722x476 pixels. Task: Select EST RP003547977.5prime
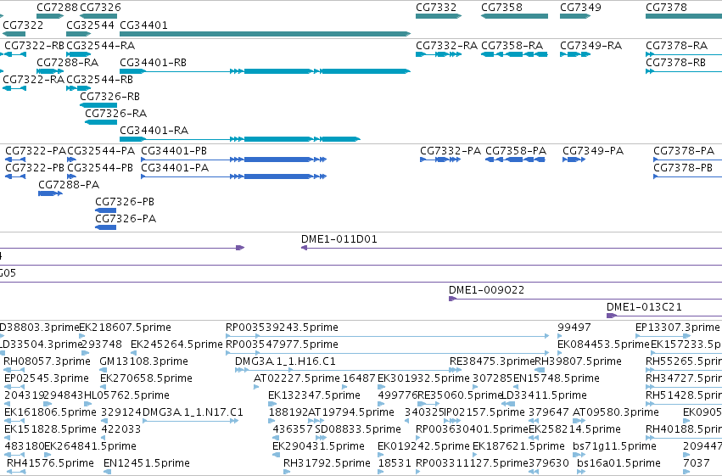coord(282,344)
